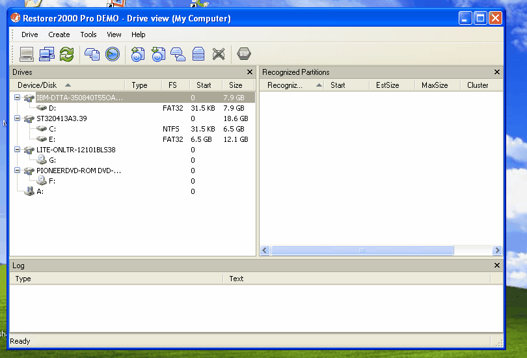Click the Start header in Recognized Partitions
The width and height of the screenshot is (527, 358).
[x=347, y=85]
